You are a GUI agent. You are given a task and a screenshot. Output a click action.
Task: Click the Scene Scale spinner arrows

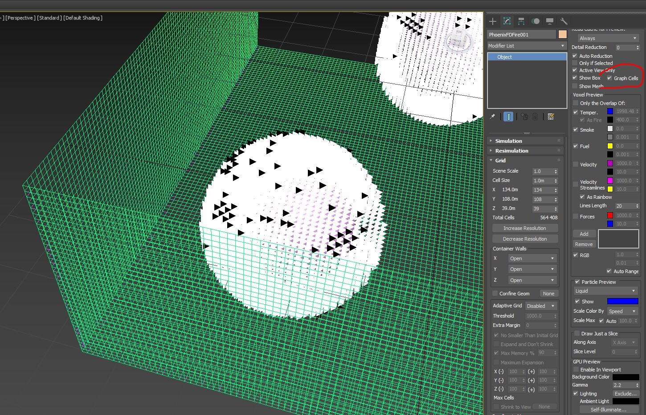coord(556,171)
